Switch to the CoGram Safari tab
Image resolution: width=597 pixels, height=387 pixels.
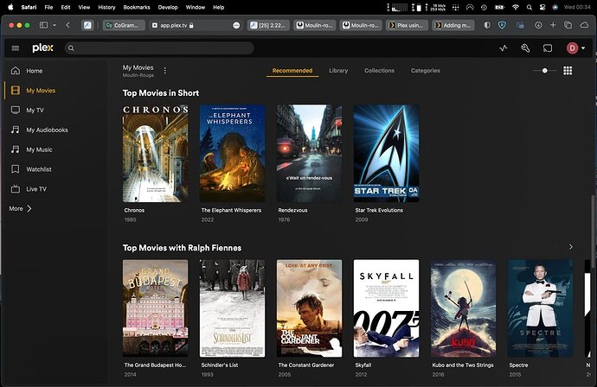coord(124,25)
